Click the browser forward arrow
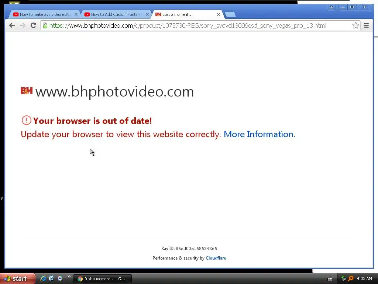This screenshot has height=284, width=378. coord(23,26)
